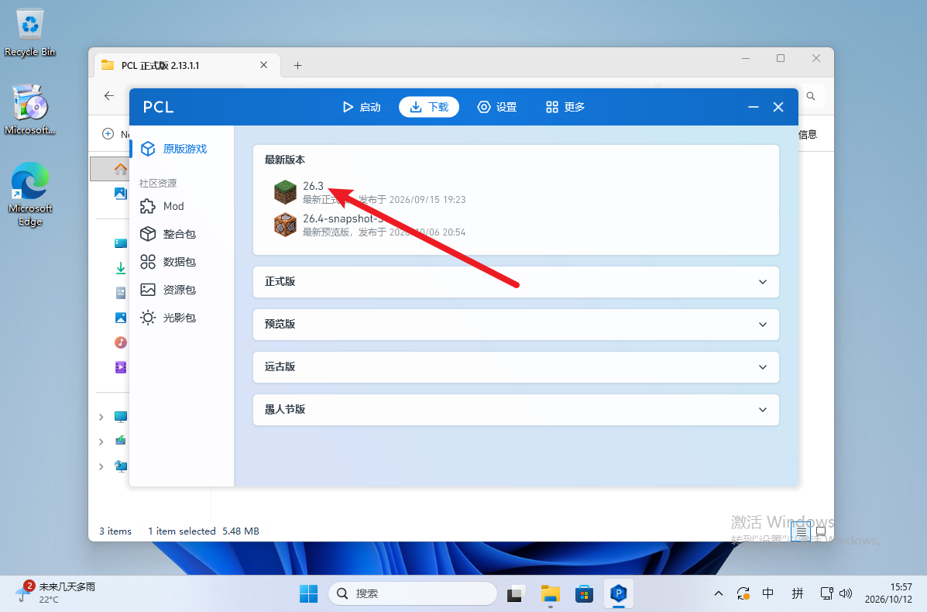The width and height of the screenshot is (927, 612).
Task: Expand the 预览版 snapshot list
Action: pyautogui.click(x=516, y=325)
